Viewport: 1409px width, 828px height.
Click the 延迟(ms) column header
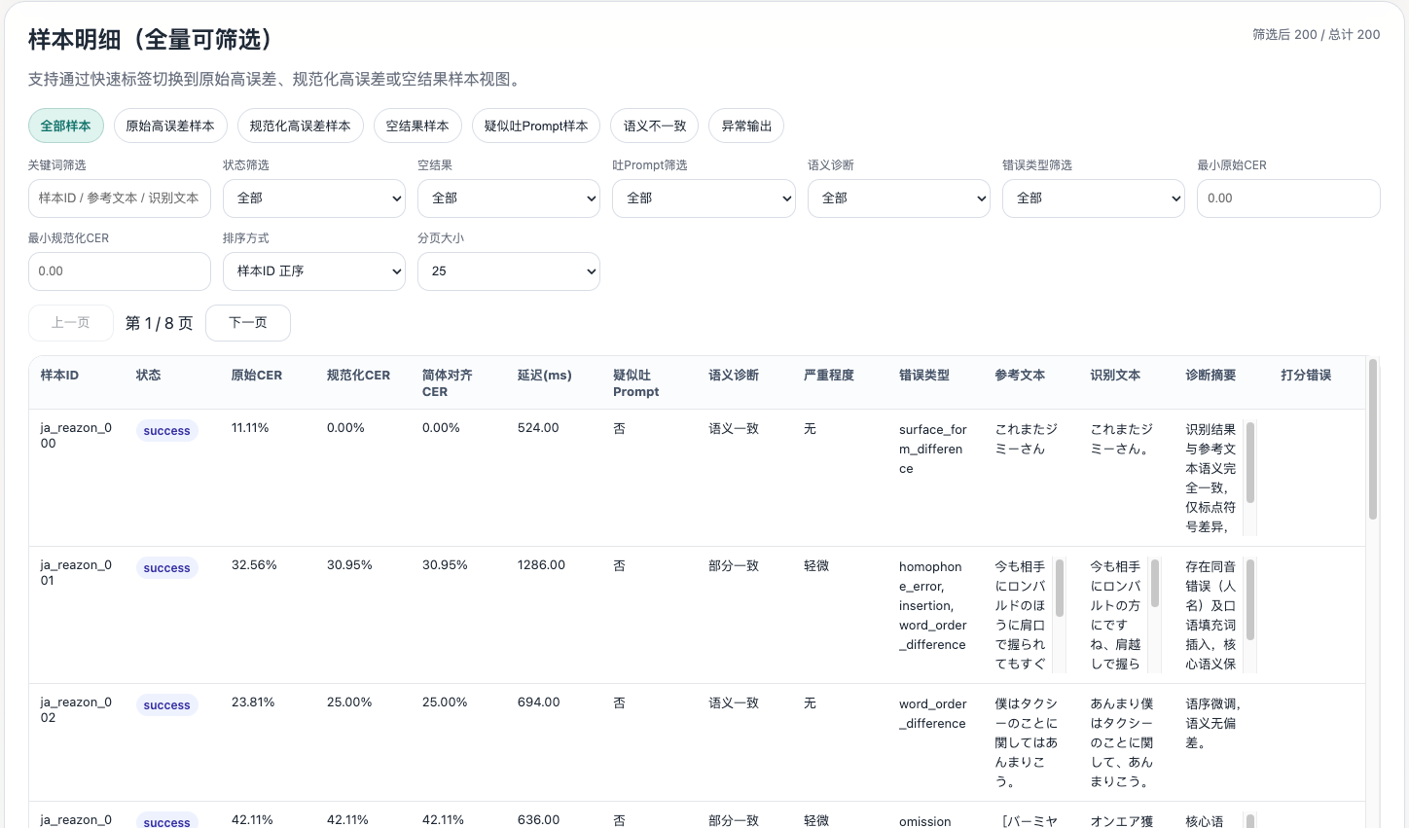coord(545,376)
